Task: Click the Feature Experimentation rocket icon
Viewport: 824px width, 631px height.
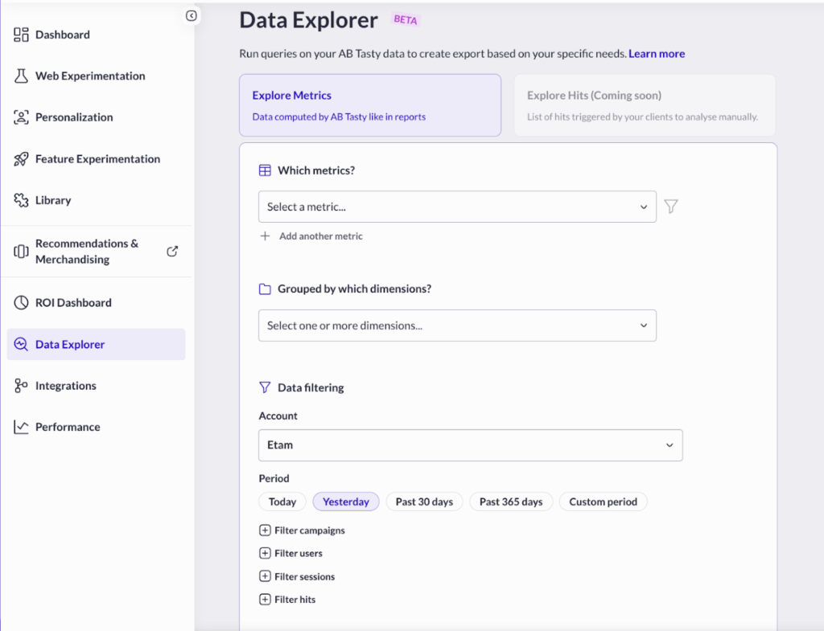Action: (21, 159)
